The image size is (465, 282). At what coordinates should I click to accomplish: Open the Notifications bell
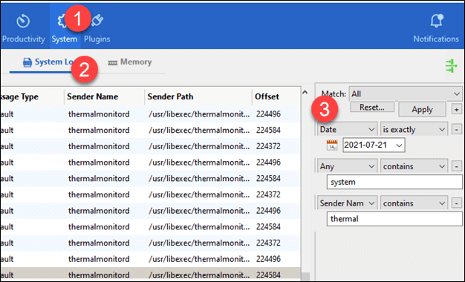436,29
